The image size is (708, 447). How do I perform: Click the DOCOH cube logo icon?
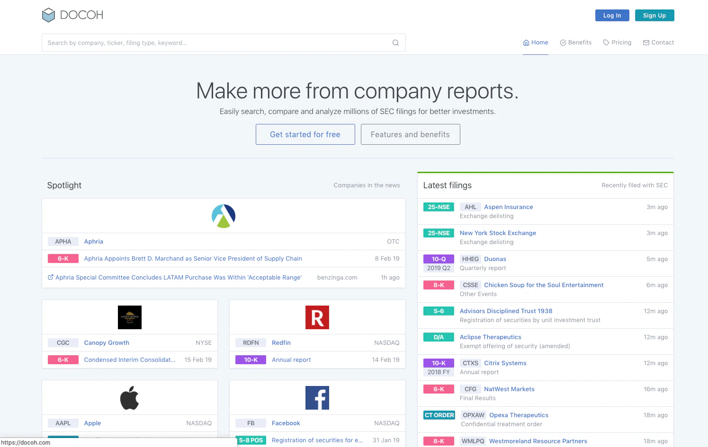click(x=48, y=15)
